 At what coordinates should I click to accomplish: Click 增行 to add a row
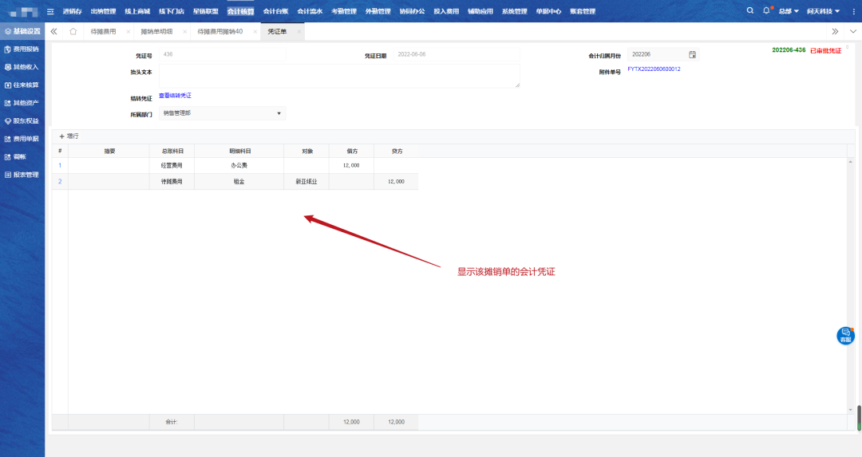(69, 136)
